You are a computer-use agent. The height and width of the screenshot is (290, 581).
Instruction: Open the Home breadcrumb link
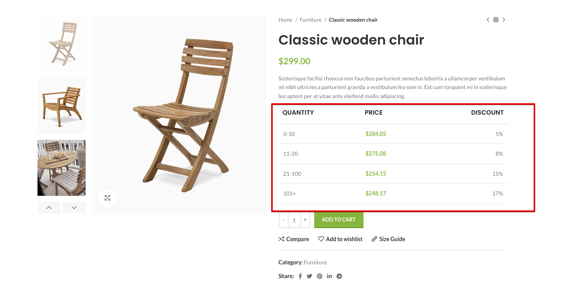click(x=285, y=20)
